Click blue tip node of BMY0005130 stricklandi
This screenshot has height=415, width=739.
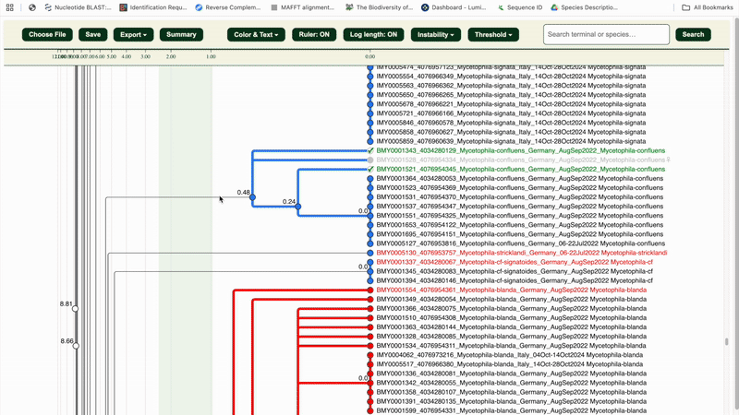(370, 253)
